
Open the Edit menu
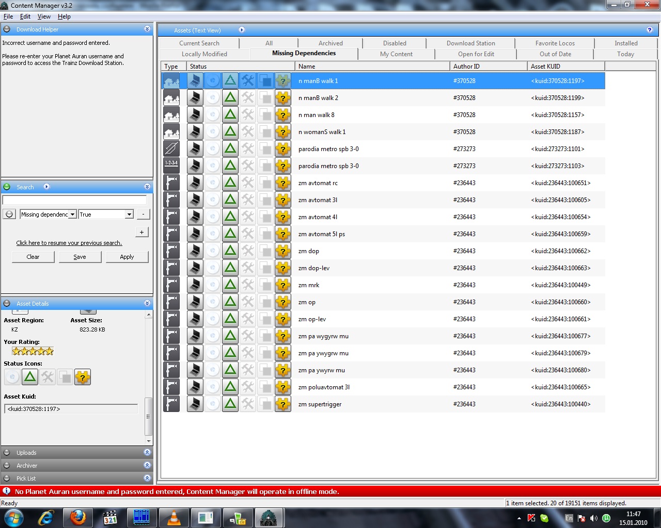pyautogui.click(x=25, y=16)
